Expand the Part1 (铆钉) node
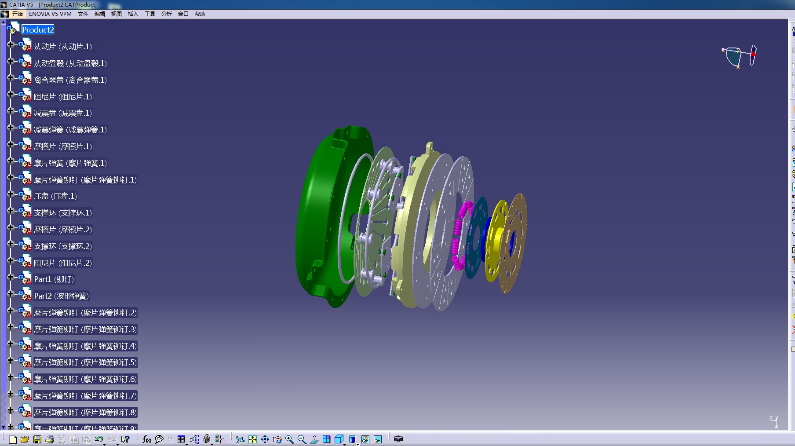This screenshot has height=446, width=795. (11, 277)
